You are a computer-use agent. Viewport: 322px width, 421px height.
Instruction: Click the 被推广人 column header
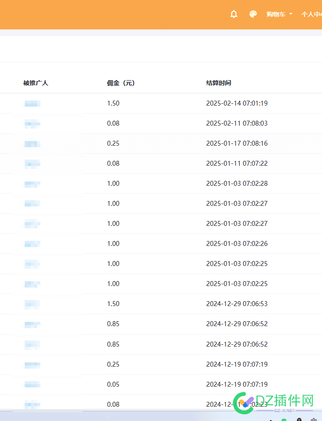[36, 83]
